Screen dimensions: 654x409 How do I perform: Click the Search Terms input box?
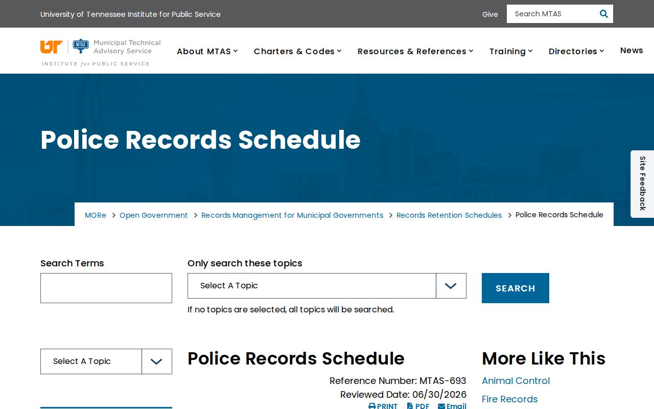click(x=106, y=288)
